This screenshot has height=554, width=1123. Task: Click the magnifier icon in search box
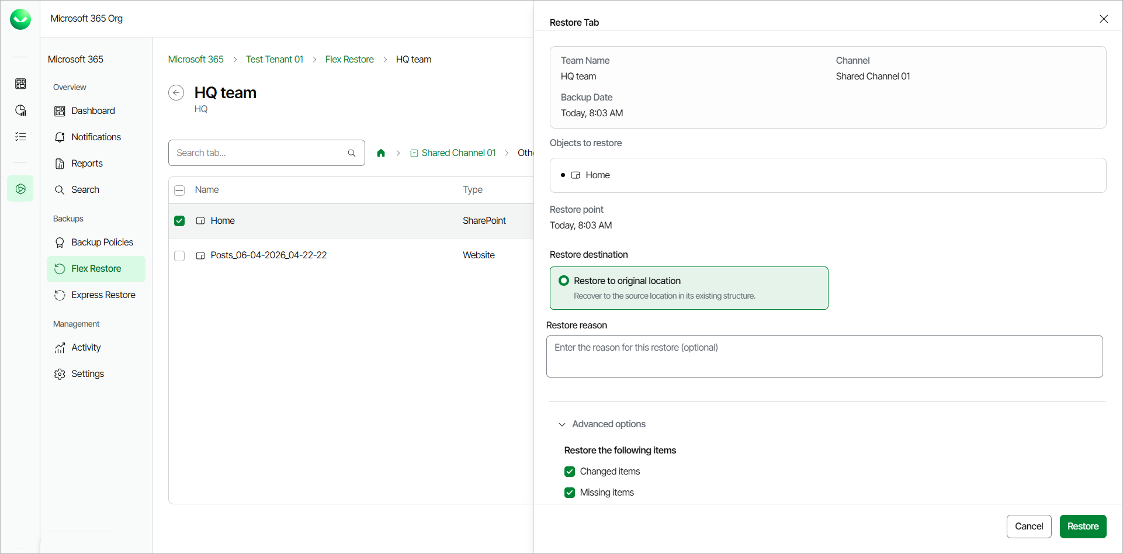tap(352, 153)
